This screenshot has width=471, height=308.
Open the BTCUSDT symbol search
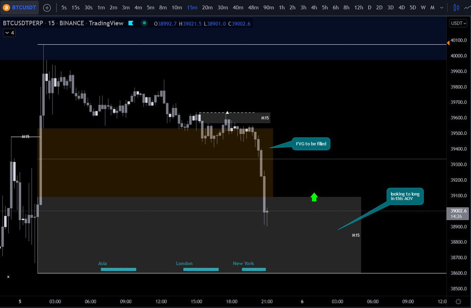(x=19, y=7)
